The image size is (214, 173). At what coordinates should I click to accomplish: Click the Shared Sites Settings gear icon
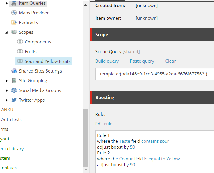pyautogui.click(x=14, y=71)
